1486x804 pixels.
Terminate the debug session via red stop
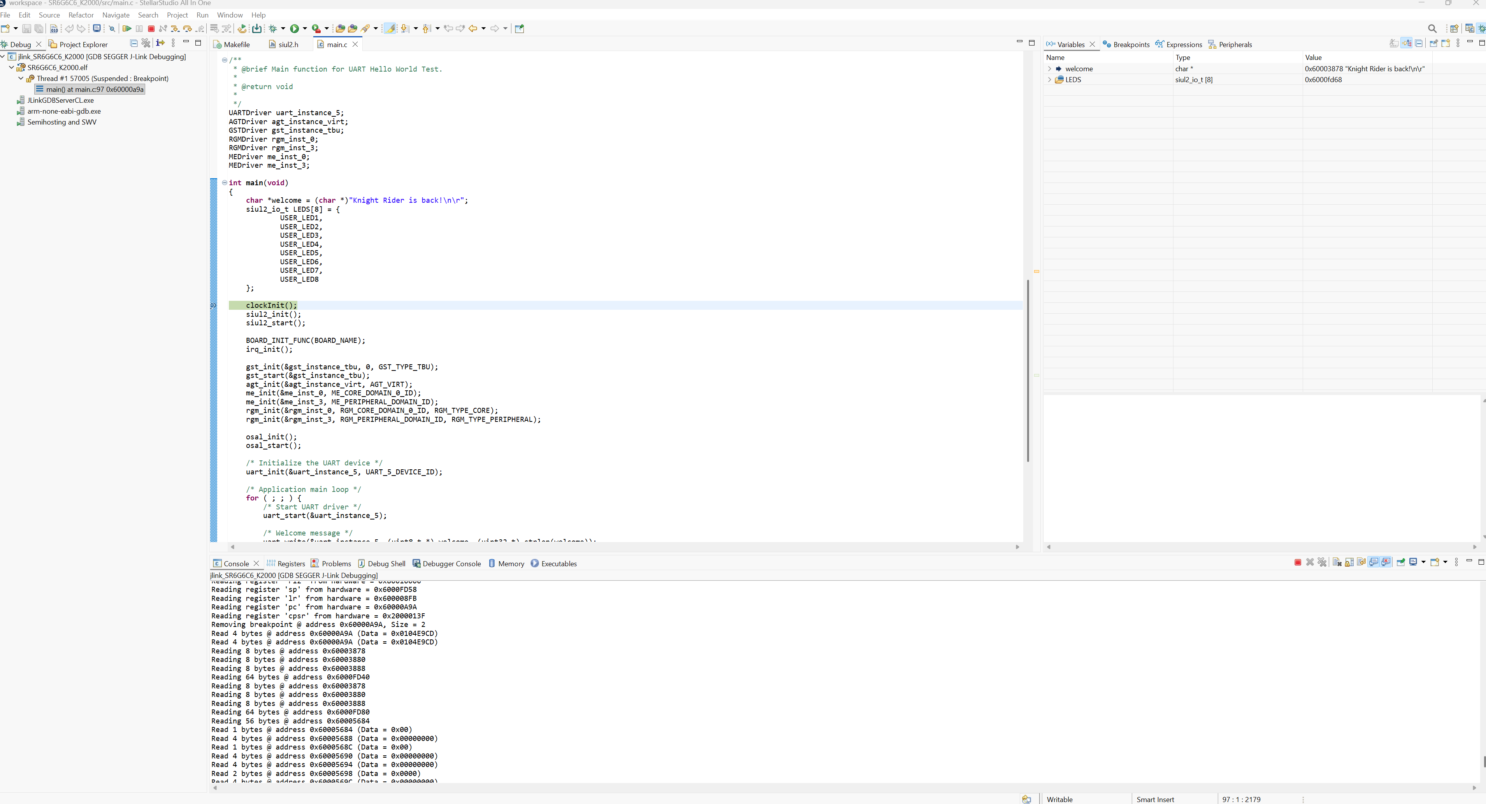(151, 28)
